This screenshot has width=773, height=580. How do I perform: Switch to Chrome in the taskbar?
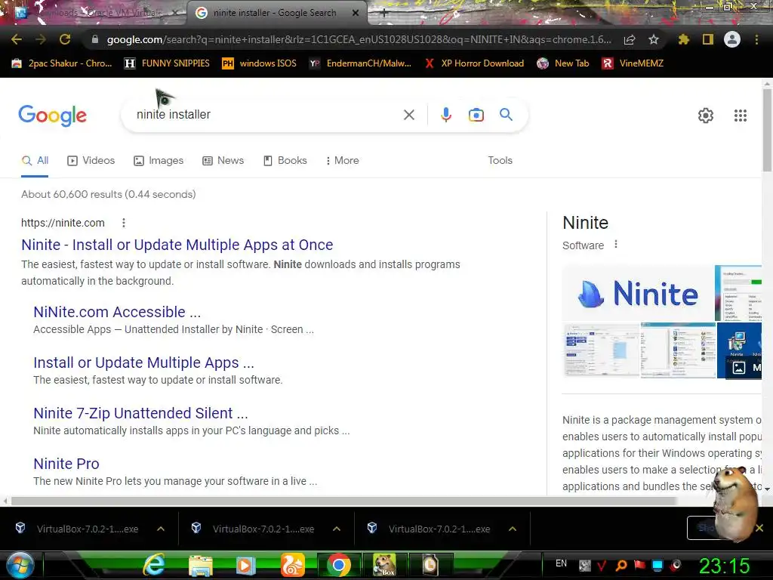point(339,565)
